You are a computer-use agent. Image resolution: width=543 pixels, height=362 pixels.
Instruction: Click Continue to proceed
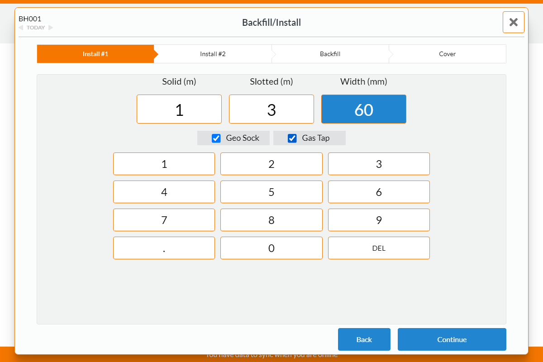[x=452, y=339]
